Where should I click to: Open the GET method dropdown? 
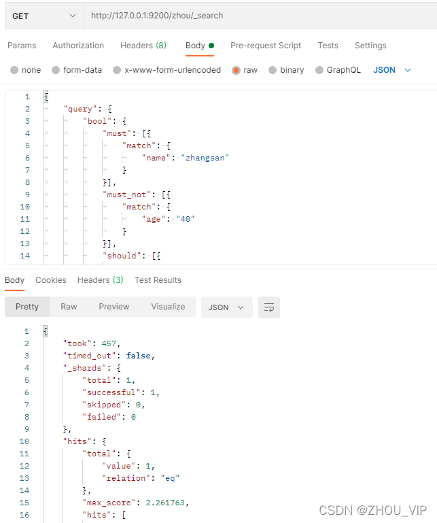[44, 16]
